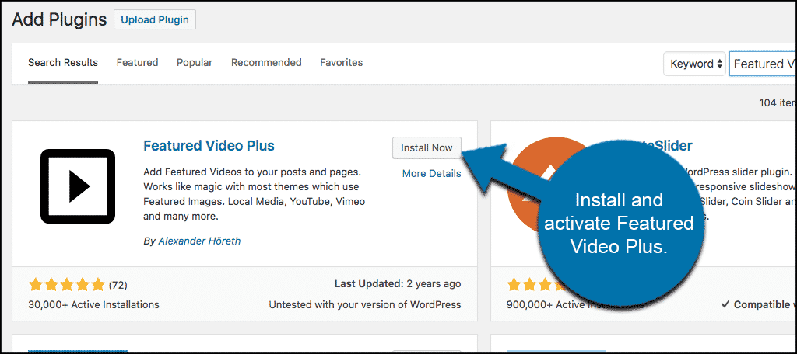Screen dimensions: 797x354
Task: Switch to the Popular tab
Action: [x=195, y=62]
